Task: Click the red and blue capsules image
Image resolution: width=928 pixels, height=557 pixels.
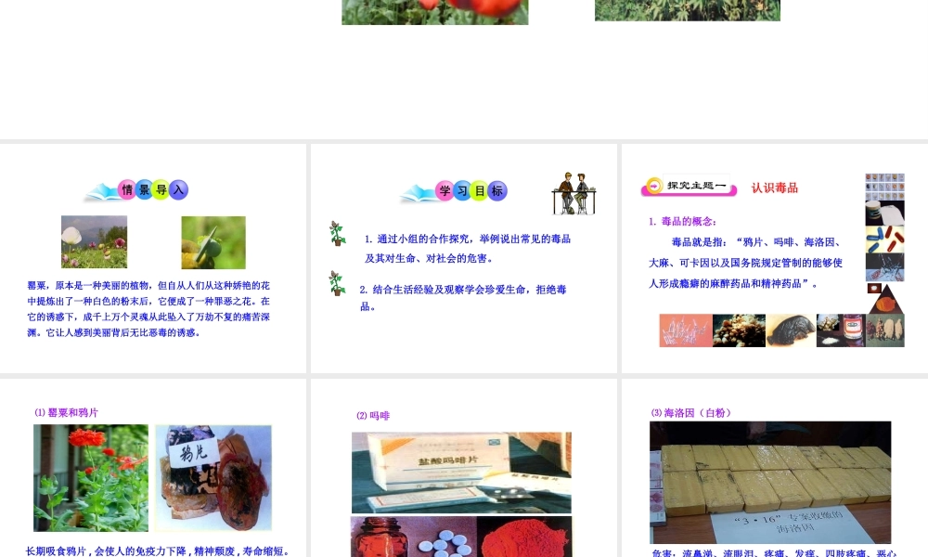Action: point(884,240)
